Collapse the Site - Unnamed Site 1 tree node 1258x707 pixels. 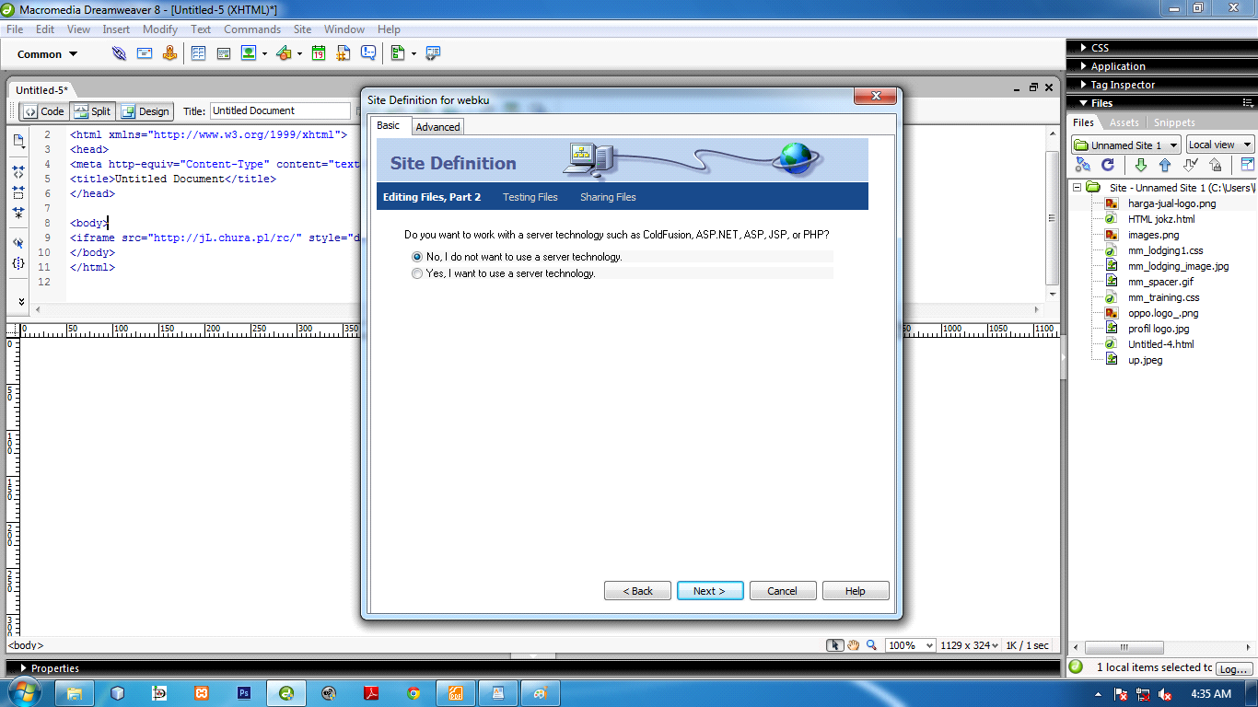click(1075, 187)
